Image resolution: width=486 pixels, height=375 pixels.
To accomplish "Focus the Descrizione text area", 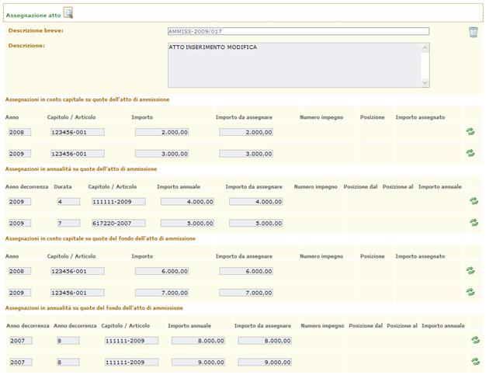I will [298, 65].
